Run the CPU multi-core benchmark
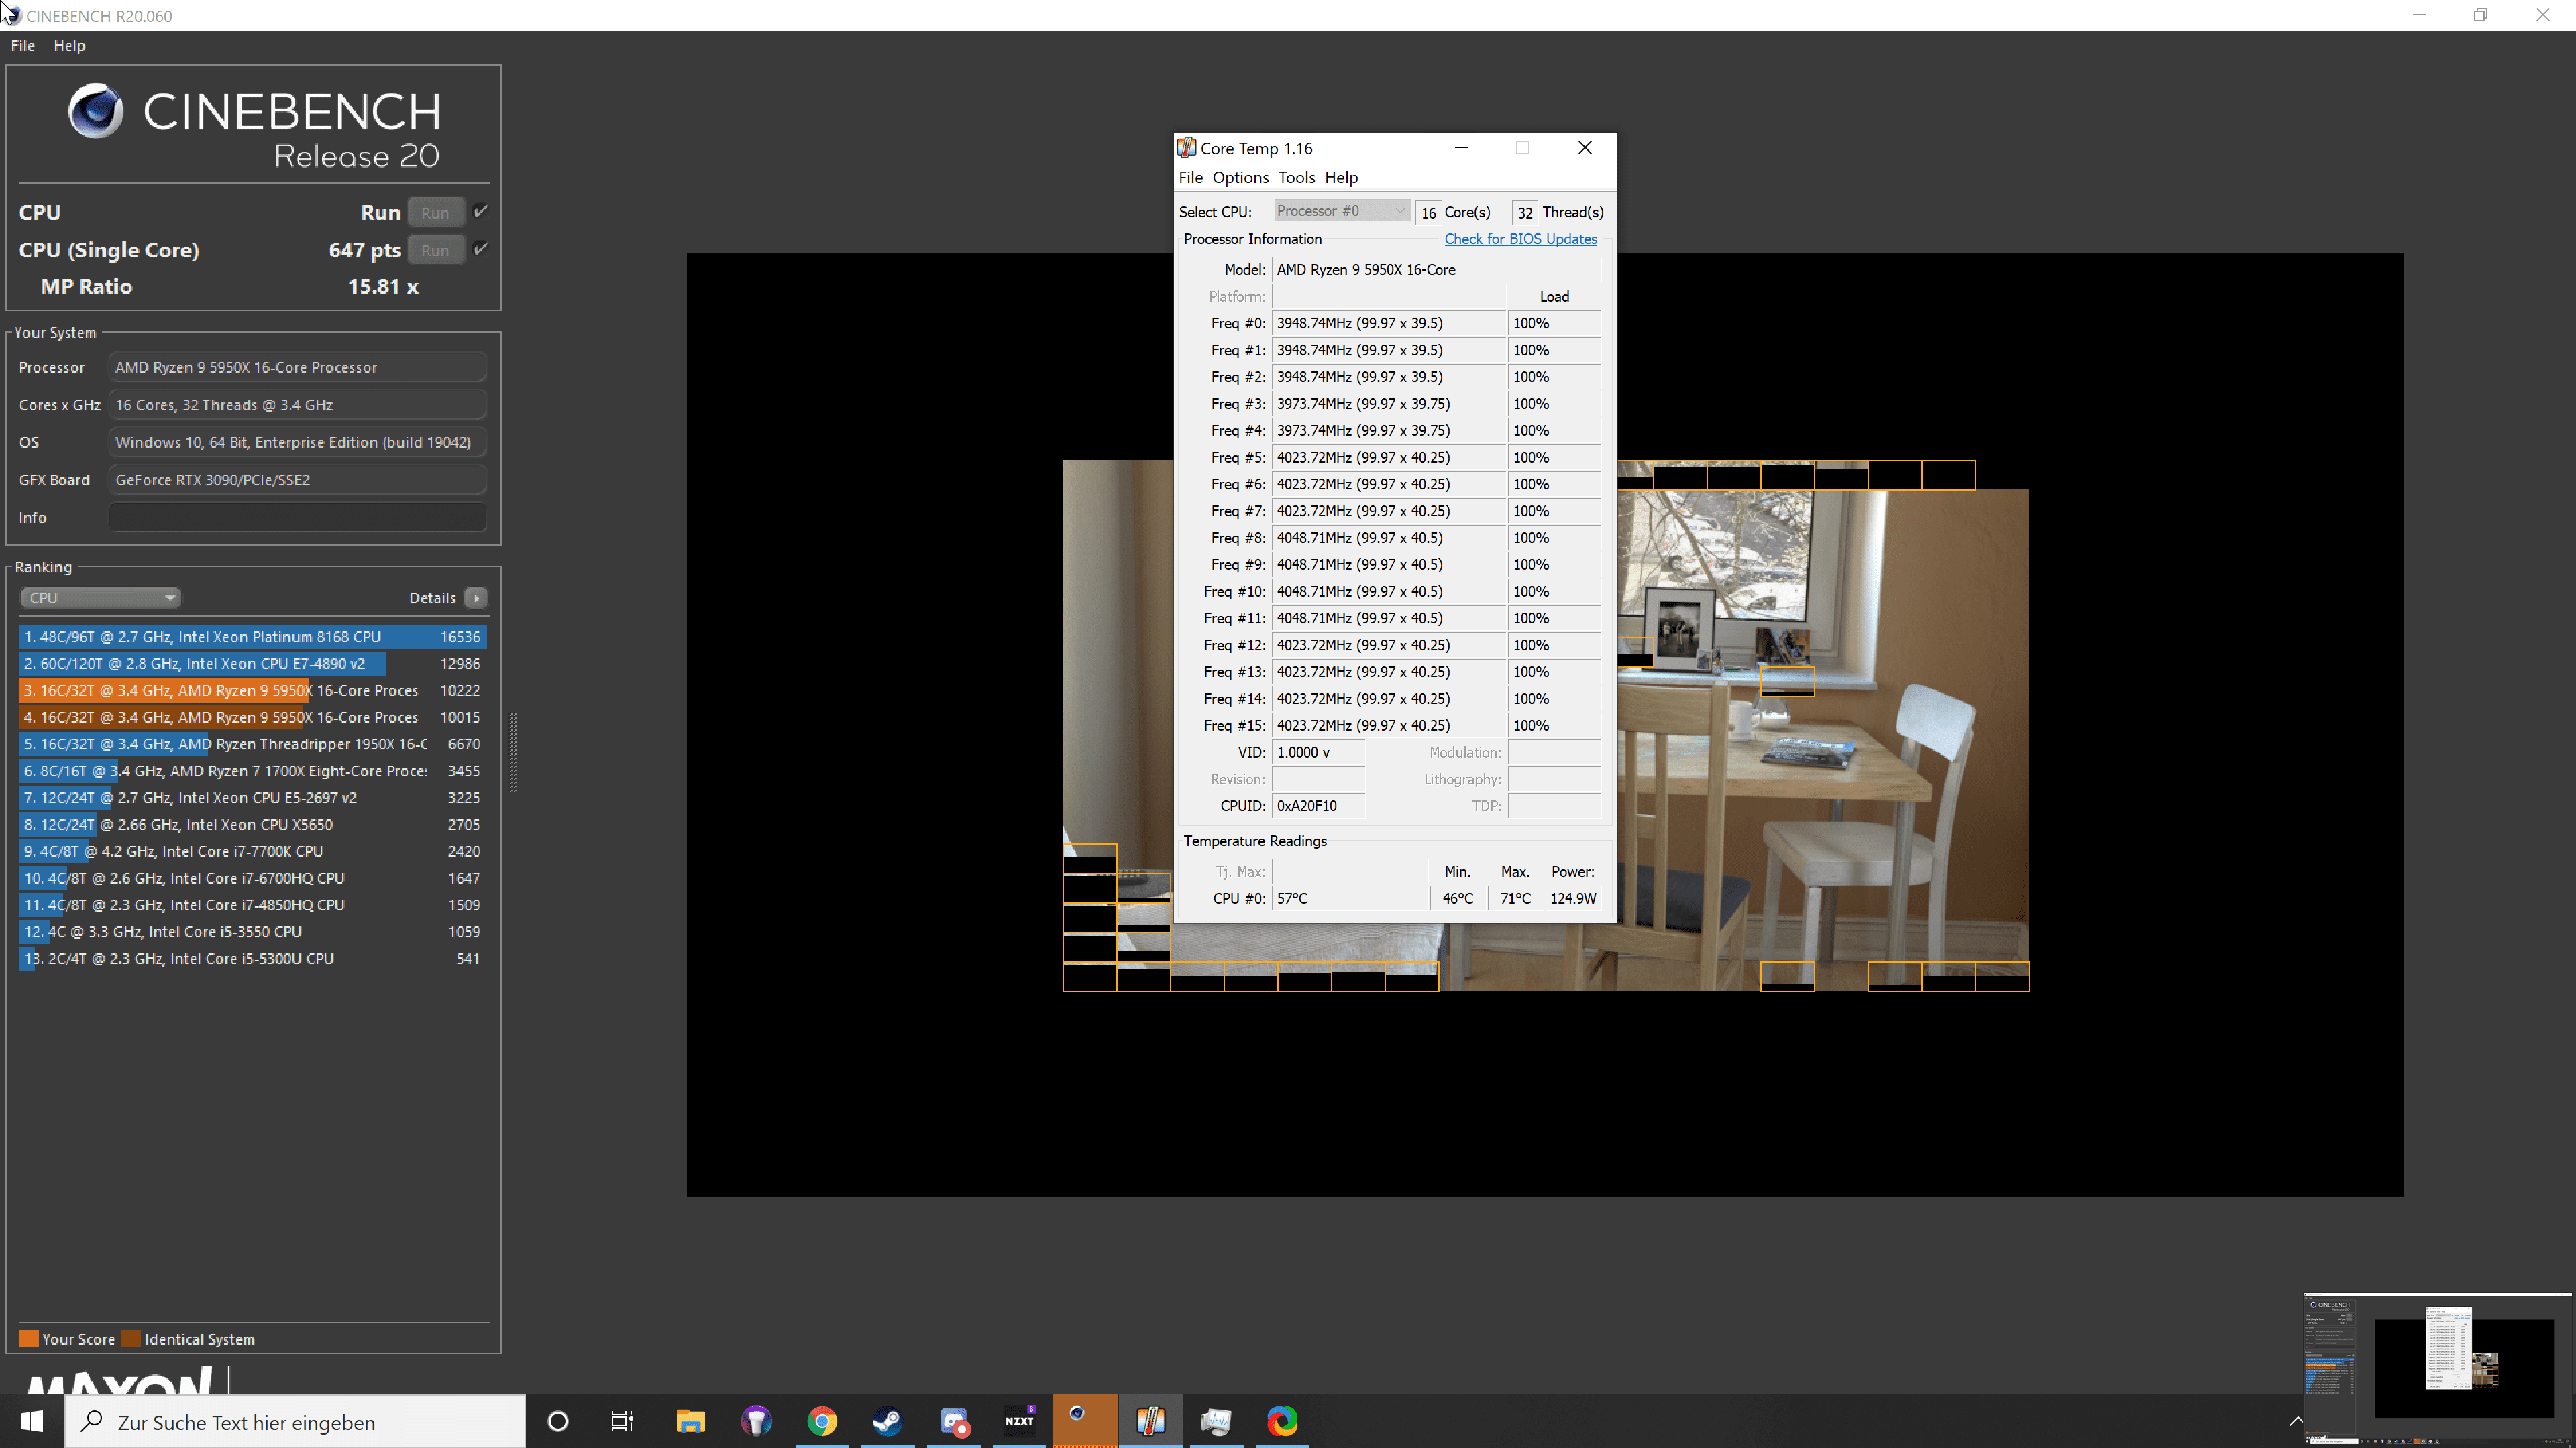The width and height of the screenshot is (2576, 1448). pos(435,213)
